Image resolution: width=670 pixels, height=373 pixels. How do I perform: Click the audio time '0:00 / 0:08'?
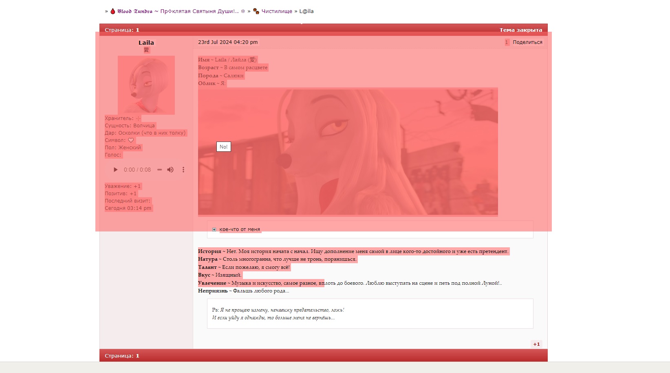click(x=137, y=170)
